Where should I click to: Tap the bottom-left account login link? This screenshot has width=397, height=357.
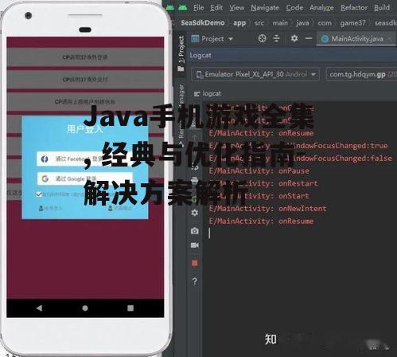(x=51, y=208)
